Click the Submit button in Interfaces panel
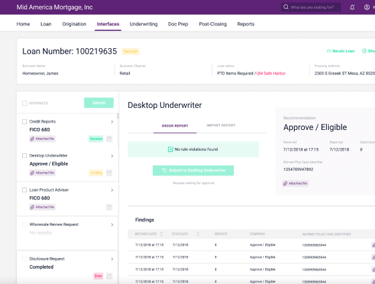 [99, 102]
